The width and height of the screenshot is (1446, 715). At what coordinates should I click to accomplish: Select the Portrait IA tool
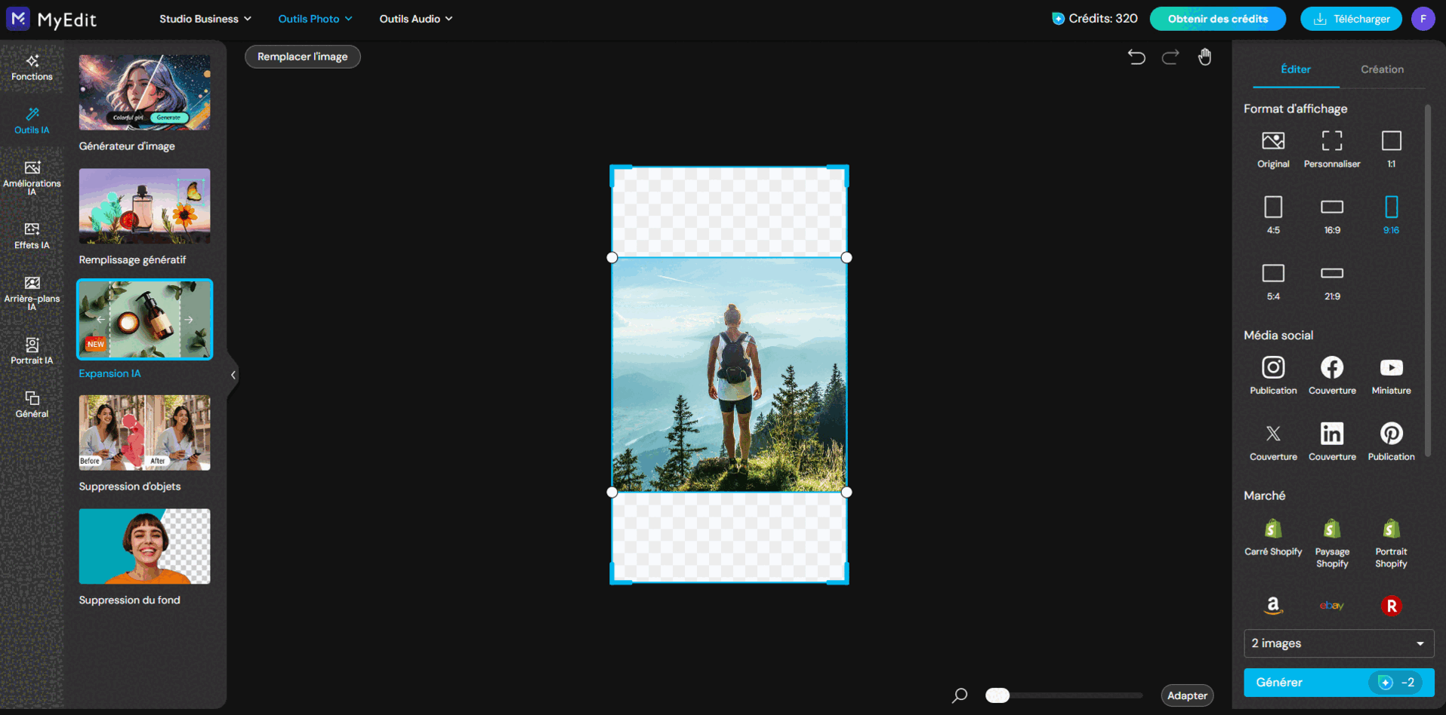click(32, 350)
